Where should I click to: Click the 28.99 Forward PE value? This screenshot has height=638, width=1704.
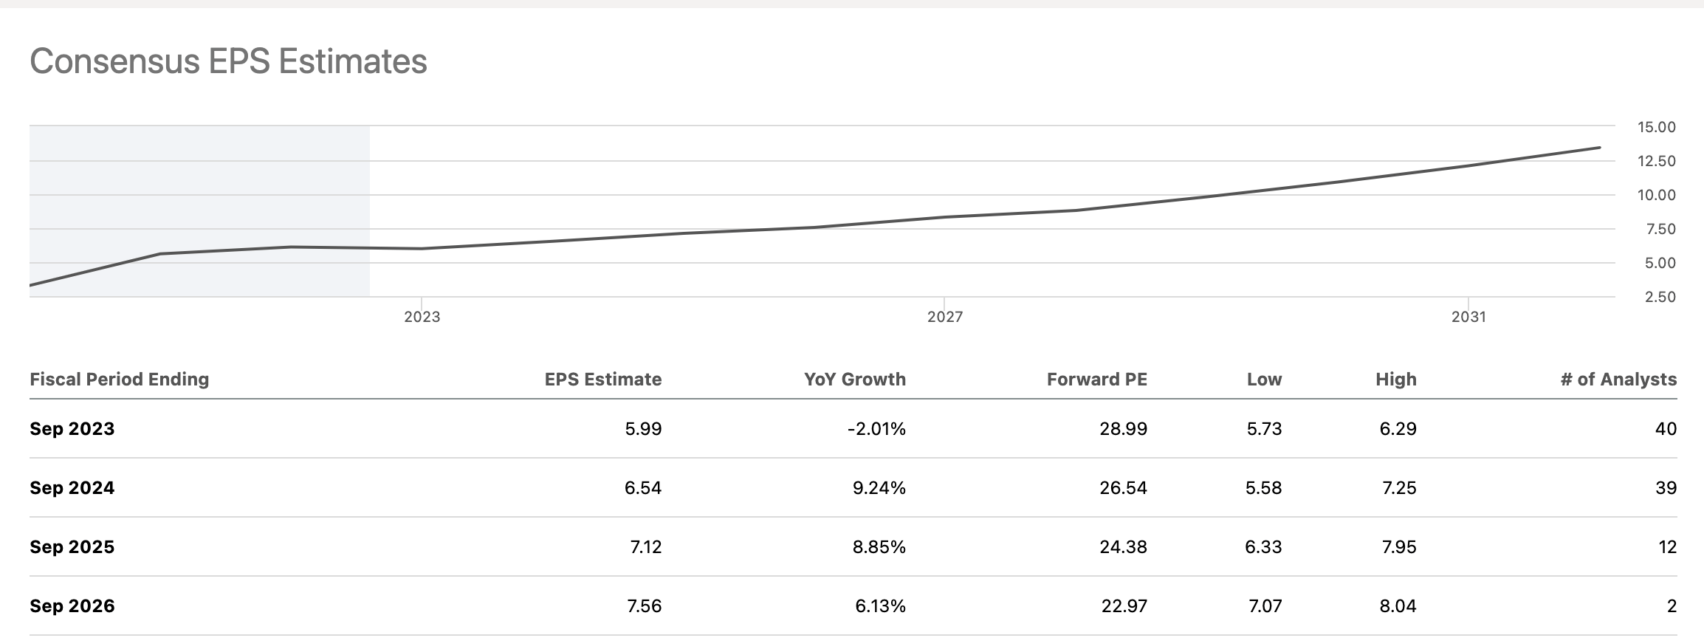point(1123,429)
